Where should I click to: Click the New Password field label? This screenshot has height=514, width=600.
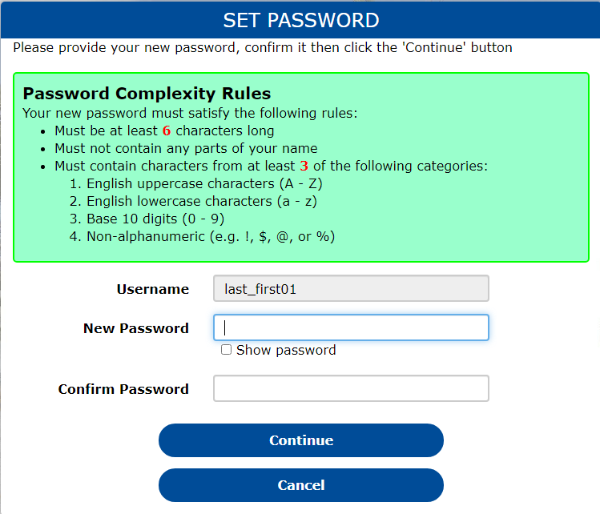[136, 328]
